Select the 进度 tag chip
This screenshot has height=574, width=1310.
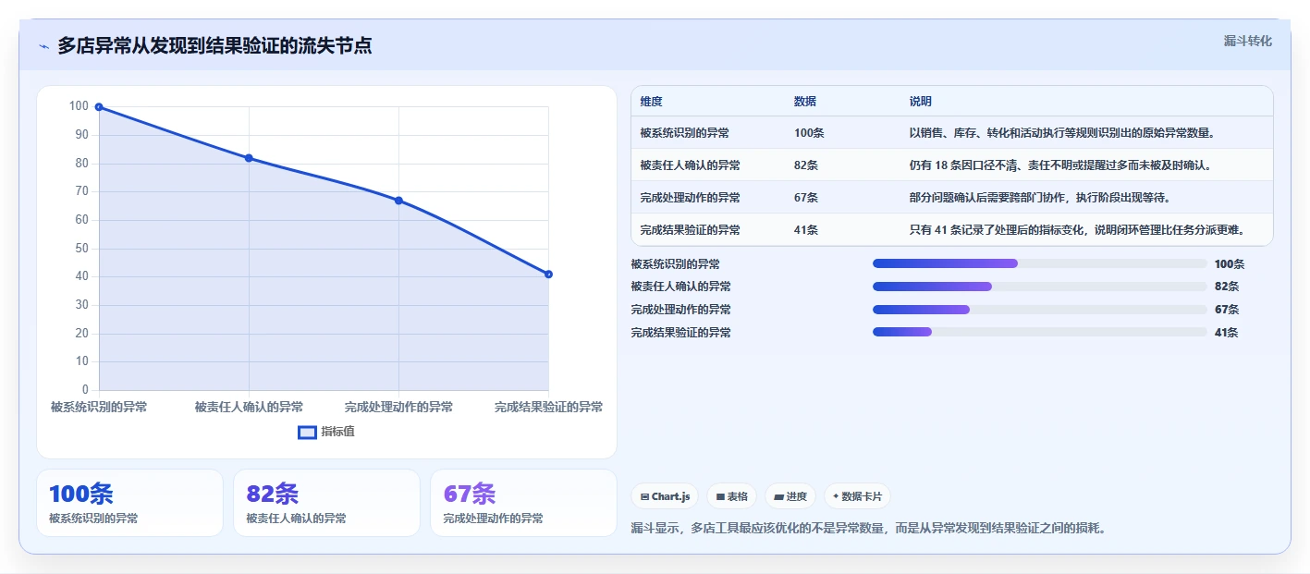(790, 496)
